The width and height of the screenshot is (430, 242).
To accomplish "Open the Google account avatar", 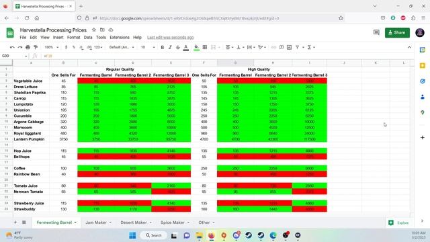I will (x=419, y=33).
